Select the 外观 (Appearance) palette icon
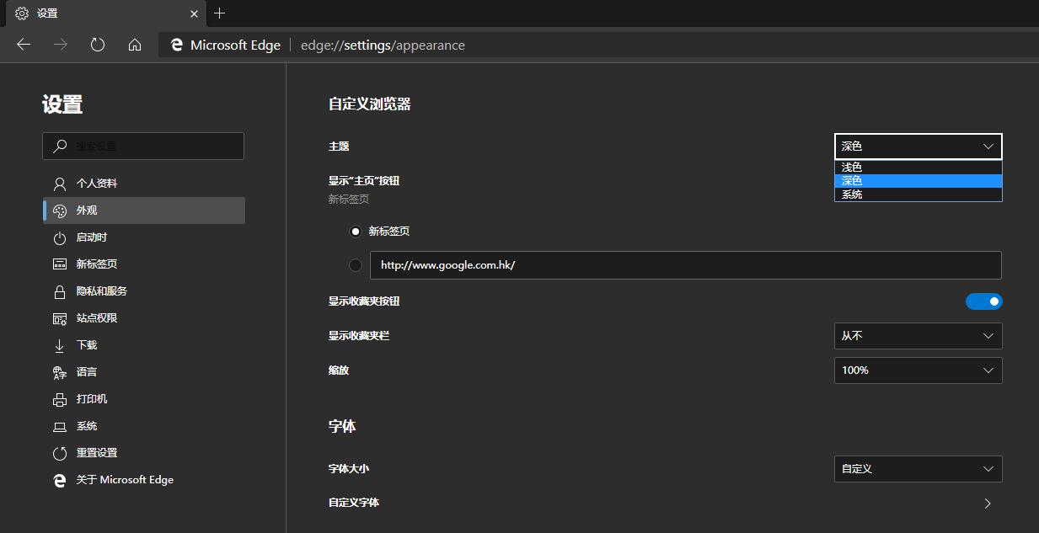Viewport: 1039px width, 533px height. [59, 210]
